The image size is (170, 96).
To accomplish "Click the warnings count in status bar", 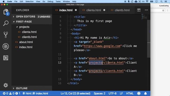I will click(12, 93).
